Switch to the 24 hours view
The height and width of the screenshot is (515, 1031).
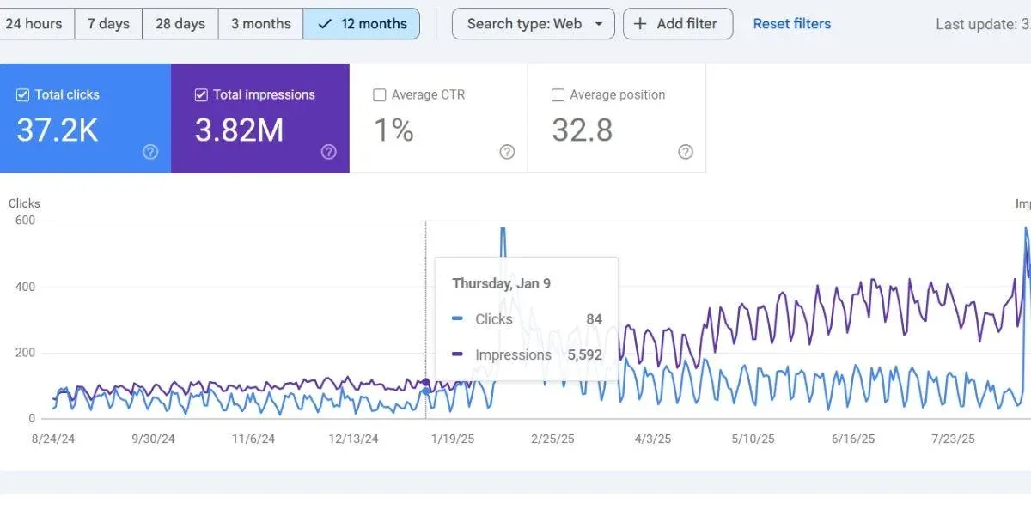tap(36, 23)
